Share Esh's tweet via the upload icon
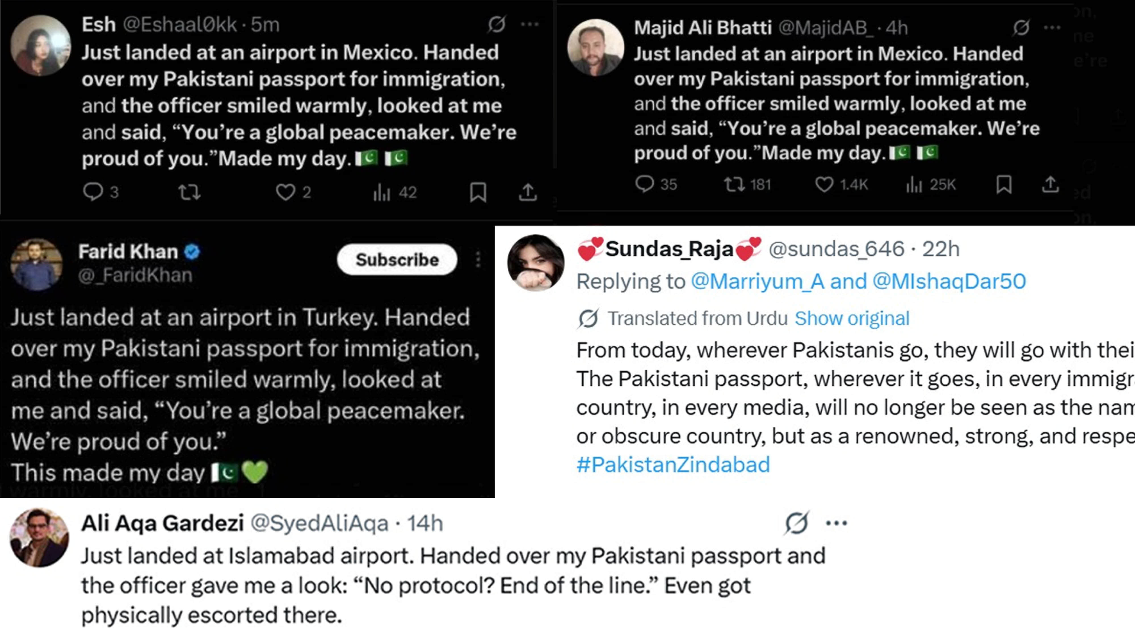 tap(527, 192)
